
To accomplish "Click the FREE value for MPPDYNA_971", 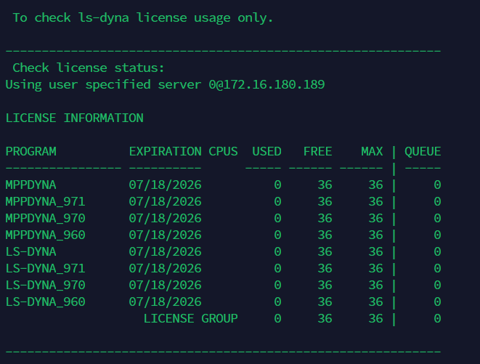I will coord(325,201).
